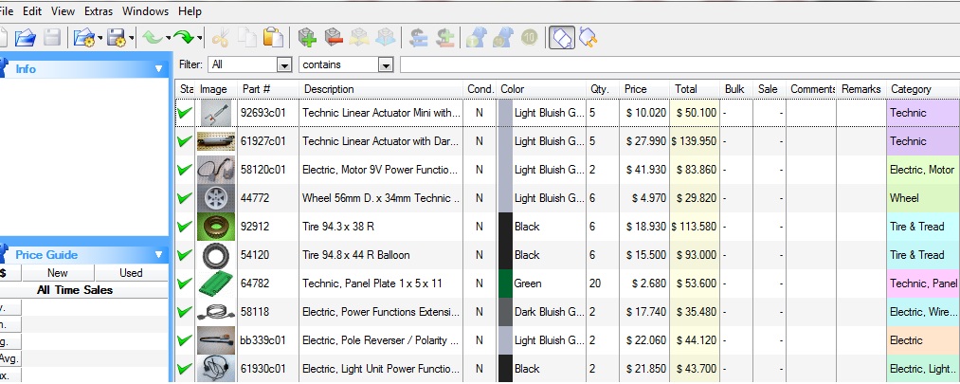This screenshot has height=384, width=960.
Task: Click the Info panel header icon
Action: click(x=3, y=68)
